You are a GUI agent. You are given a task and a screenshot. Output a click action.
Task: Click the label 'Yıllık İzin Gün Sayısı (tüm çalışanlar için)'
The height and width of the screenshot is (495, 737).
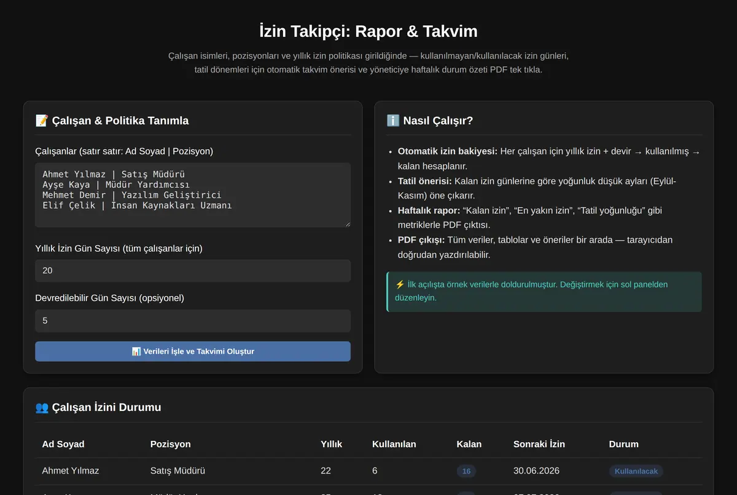click(119, 249)
